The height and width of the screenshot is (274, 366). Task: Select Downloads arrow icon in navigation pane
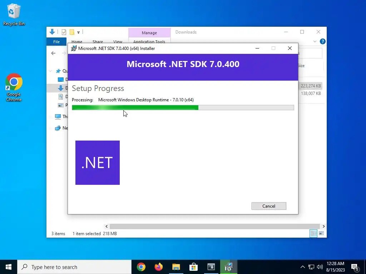pyautogui.click(x=61, y=88)
